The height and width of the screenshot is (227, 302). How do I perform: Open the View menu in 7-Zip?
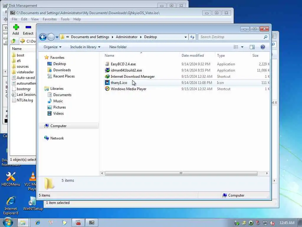(35, 19)
